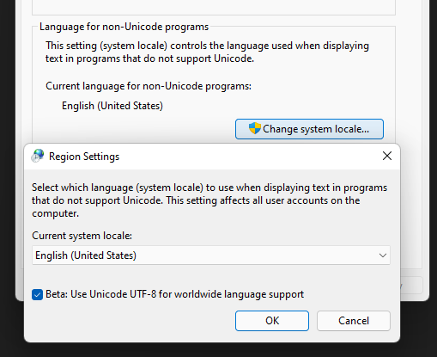Viewport: 437px width, 357px height.
Task: Click the 'Select which language (system locale)' description paragraph
Action: (209, 200)
